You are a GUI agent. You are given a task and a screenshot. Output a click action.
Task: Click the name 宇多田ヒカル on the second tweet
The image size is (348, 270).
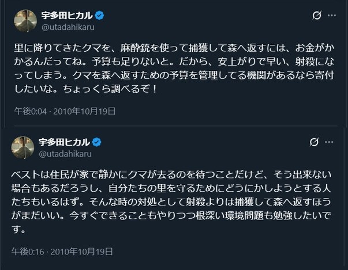(65, 142)
